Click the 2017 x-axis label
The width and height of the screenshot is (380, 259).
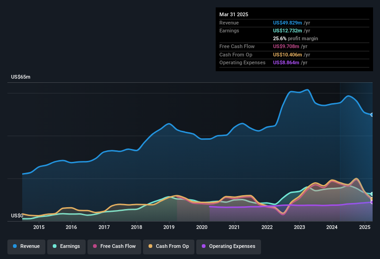tap(104, 227)
